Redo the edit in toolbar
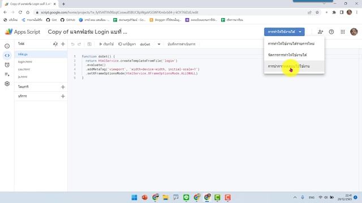This screenshot has width=362, height=203. 79,44
